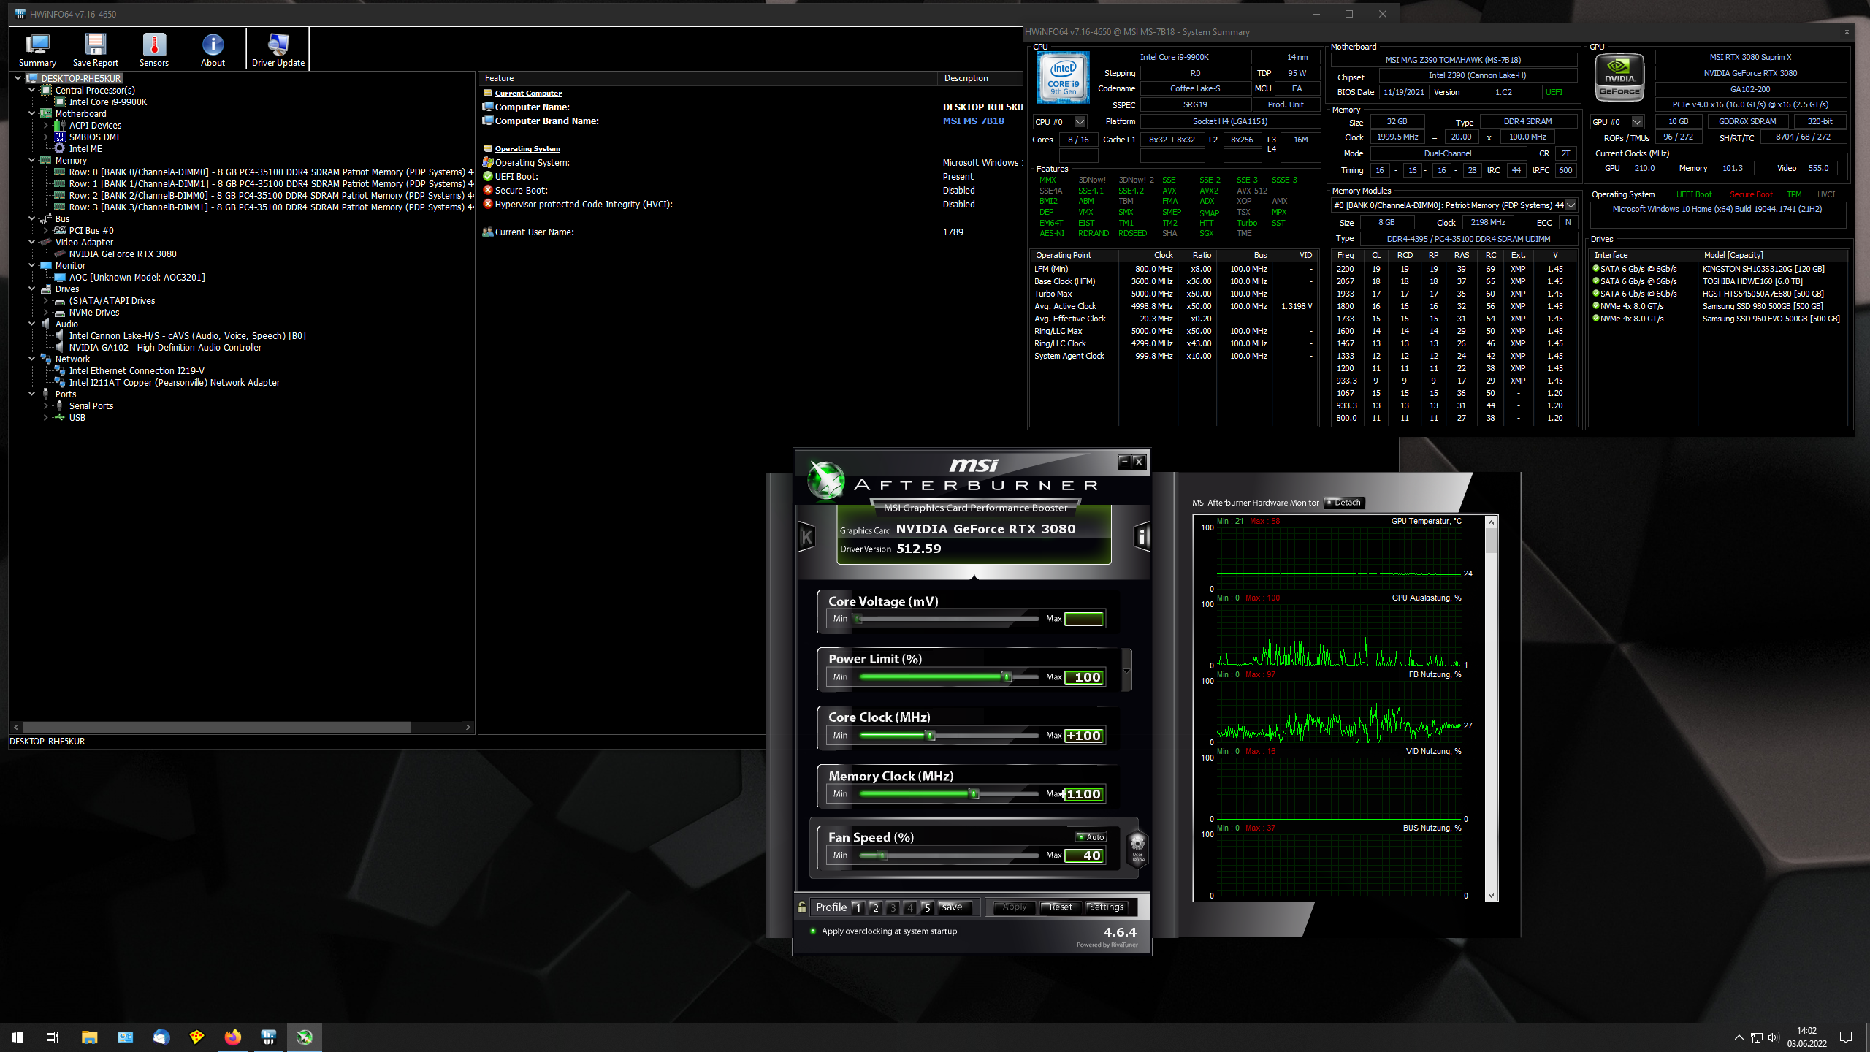
Task: Click the Memory Clock slider handle
Action: coord(974,794)
